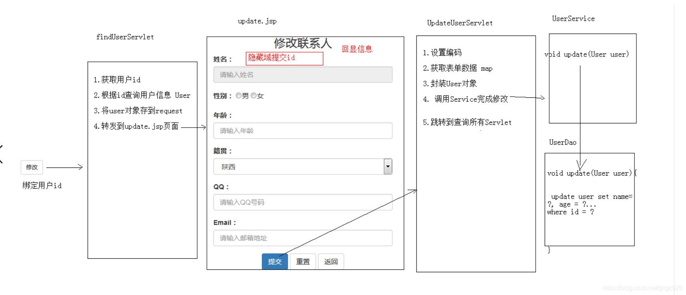Click the blue 提交 submit button

[x=275, y=262]
